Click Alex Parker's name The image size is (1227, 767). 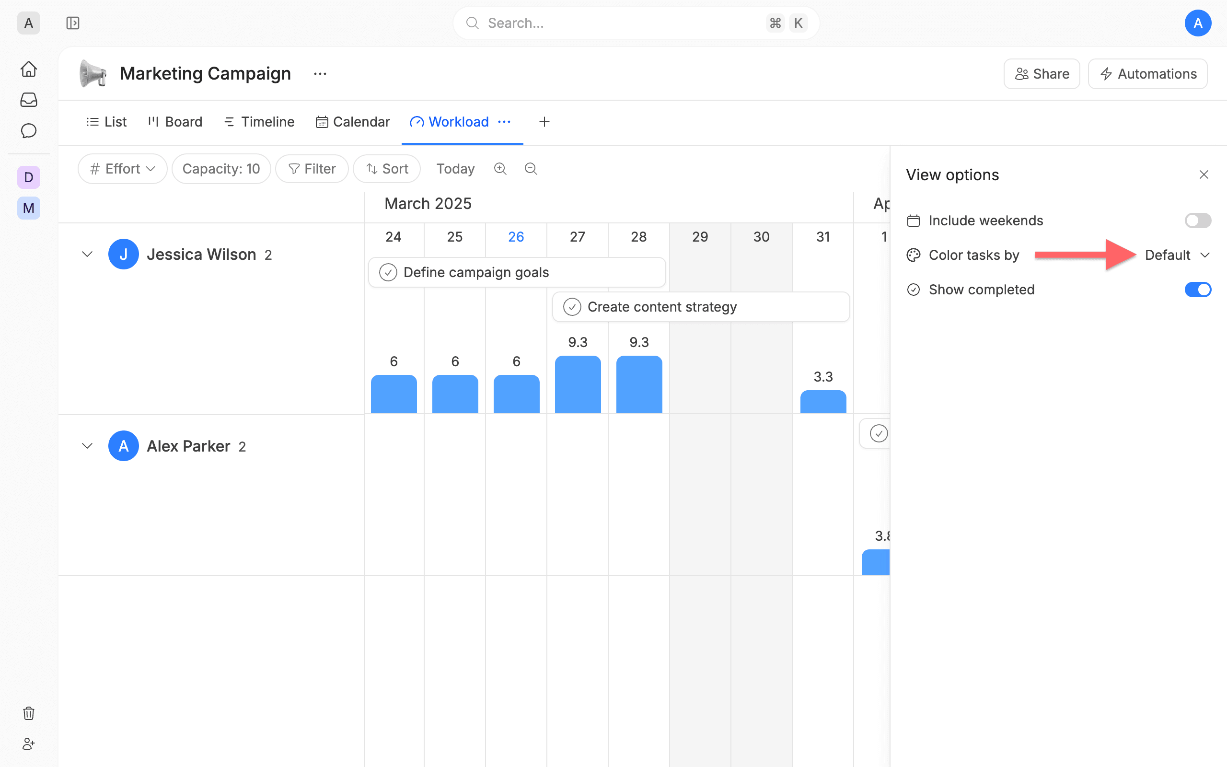189,446
